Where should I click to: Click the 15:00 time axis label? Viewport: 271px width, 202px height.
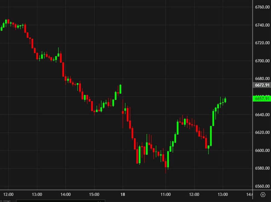coord(94,195)
